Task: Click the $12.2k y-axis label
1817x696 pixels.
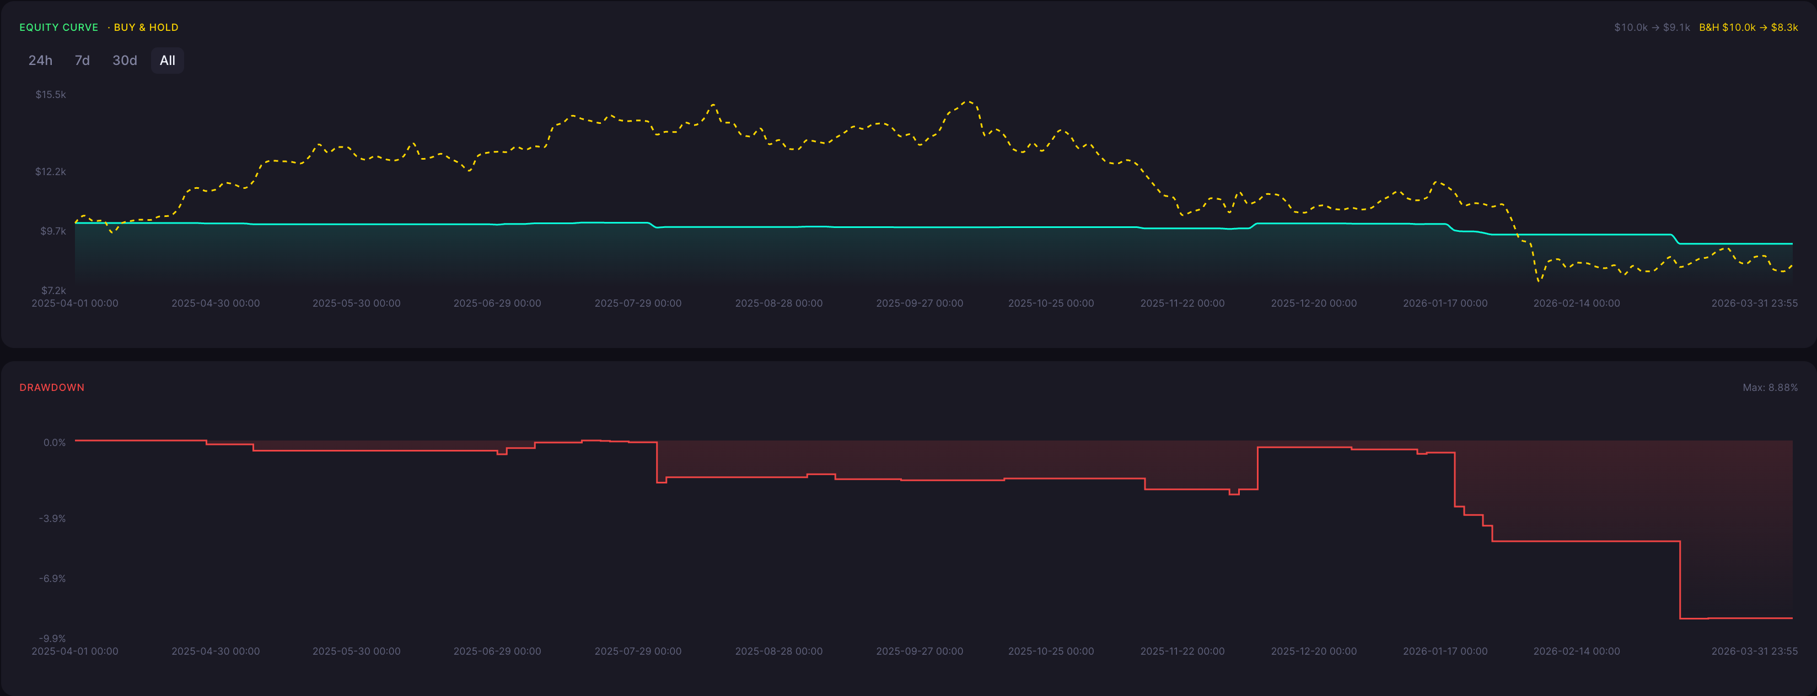Action: pyautogui.click(x=51, y=172)
